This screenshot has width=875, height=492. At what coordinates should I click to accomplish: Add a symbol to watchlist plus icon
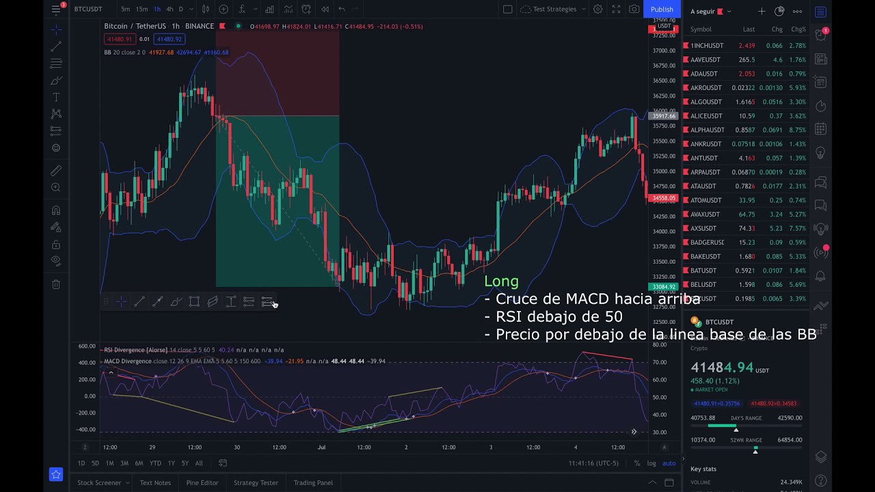pyautogui.click(x=762, y=12)
